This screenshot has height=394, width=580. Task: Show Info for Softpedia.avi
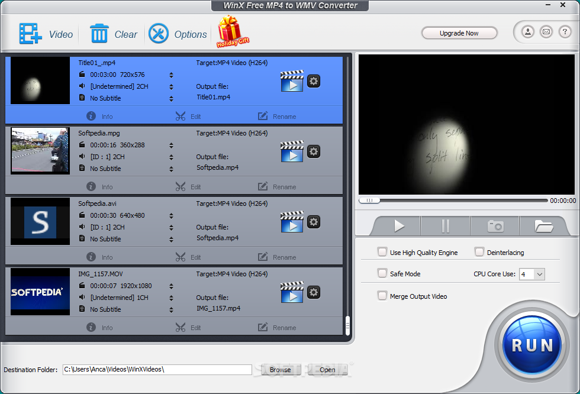click(99, 257)
